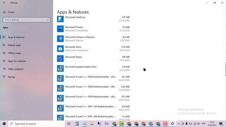Click the back arrow in Settings

4,2
